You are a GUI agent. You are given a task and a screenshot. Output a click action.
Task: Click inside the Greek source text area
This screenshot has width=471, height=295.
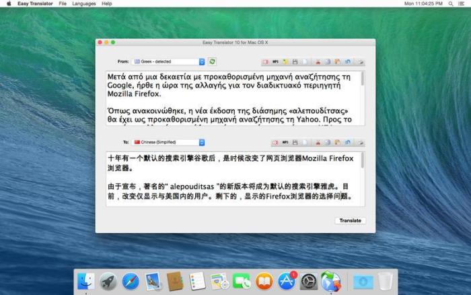coord(233,98)
